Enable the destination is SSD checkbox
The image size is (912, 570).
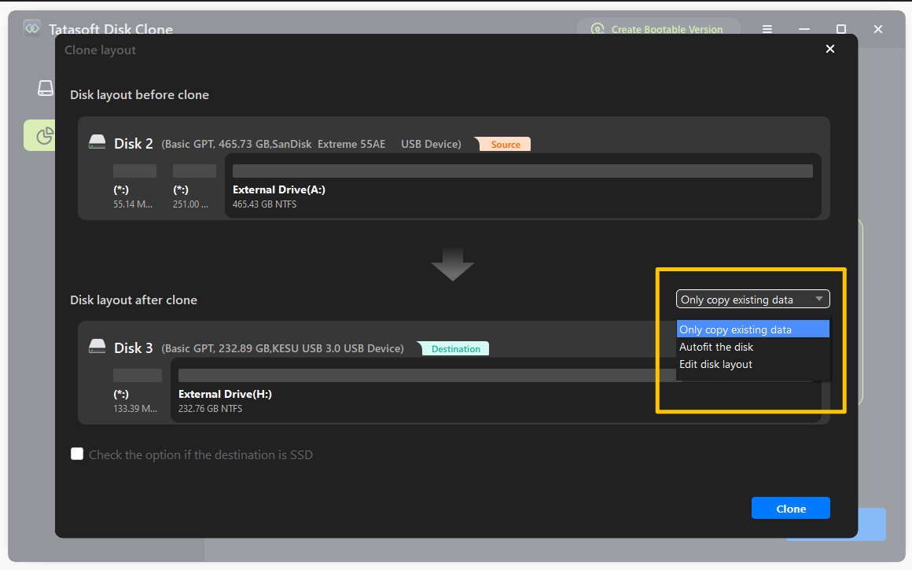77,454
